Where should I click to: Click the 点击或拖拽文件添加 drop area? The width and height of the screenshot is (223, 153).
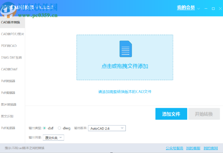coord(125,66)
